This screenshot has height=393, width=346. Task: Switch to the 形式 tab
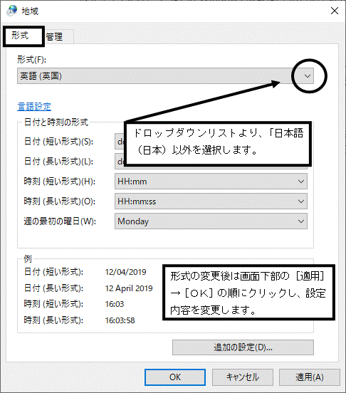(x=23, y=36)
